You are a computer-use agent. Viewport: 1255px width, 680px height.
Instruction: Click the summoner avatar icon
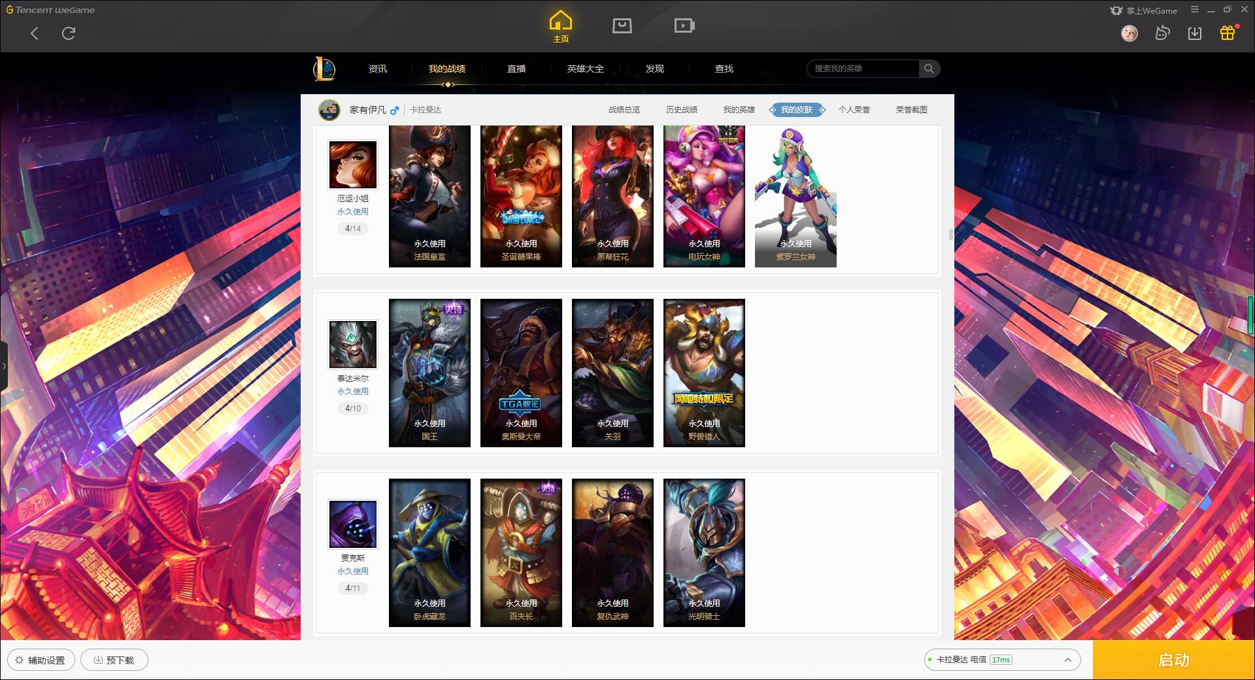click(329, 110)
